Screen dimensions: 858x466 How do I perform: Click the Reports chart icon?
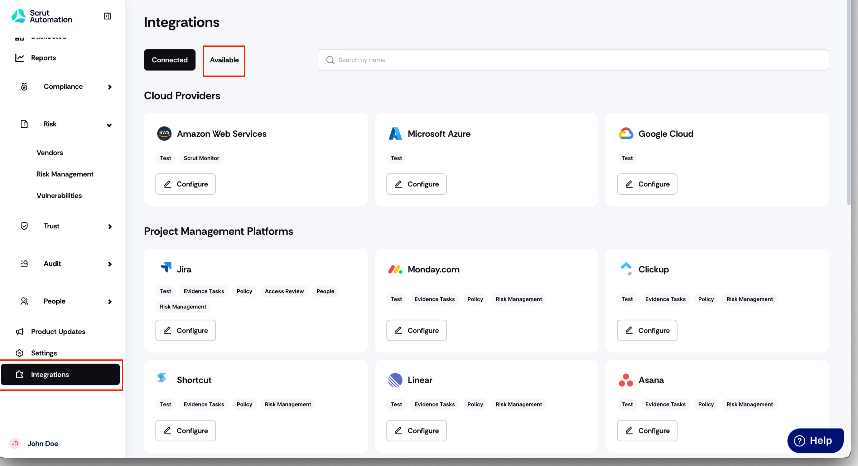(20, 58)
